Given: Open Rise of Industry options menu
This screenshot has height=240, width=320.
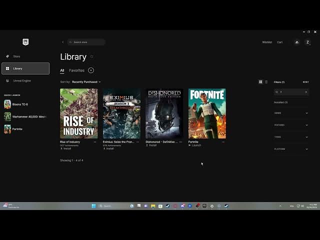Looking at the screenshot, I should coord(95,142).
